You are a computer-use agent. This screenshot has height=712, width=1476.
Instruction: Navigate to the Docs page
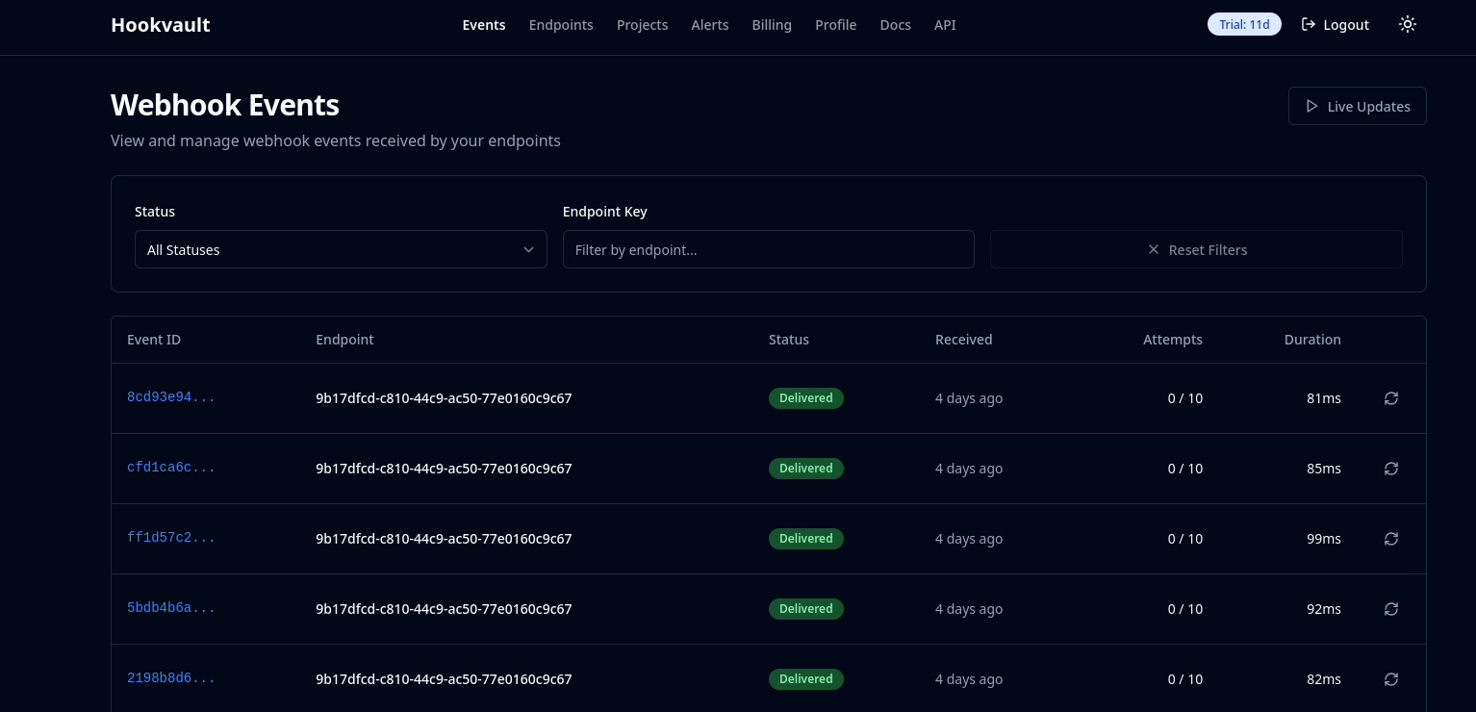[x=895, y=25]
